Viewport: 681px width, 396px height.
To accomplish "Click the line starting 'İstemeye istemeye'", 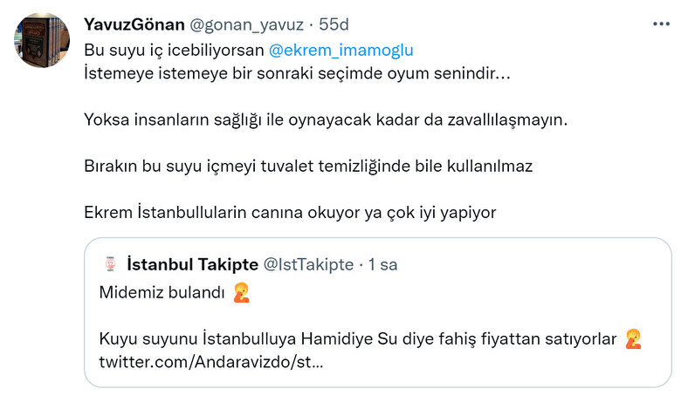I will [297, 73].
